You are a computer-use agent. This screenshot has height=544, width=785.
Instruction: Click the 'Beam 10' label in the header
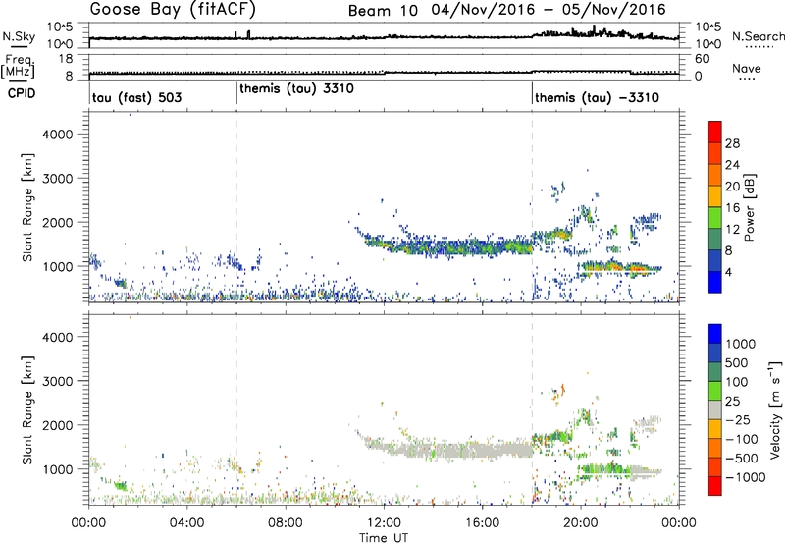pyautogui.click(x=383, y=11)
